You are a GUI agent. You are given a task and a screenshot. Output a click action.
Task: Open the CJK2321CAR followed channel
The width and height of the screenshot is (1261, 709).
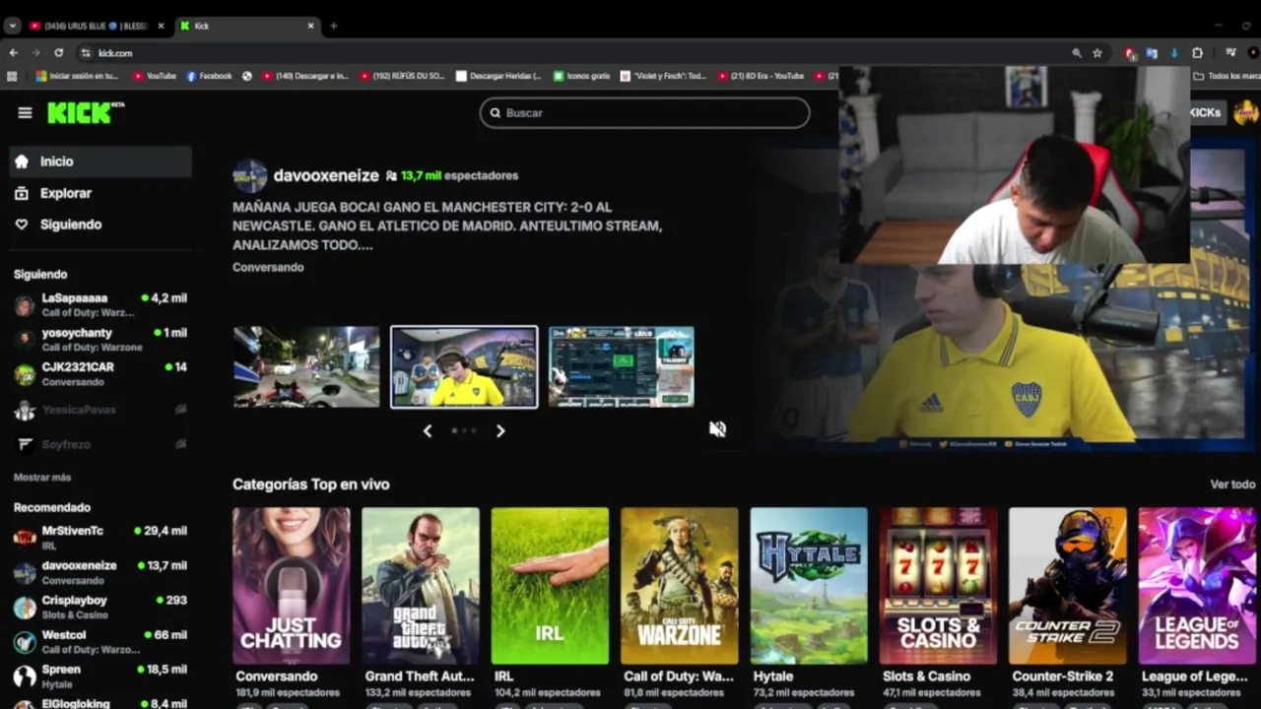pyautogui.click(x=100, y=373)
